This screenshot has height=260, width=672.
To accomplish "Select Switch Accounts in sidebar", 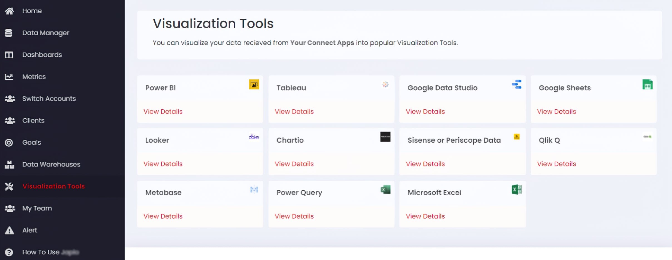I will (x=49, y=99).
